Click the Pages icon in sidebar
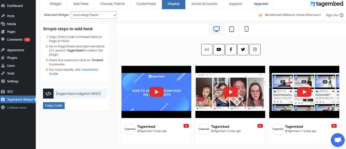346x149 pixels. coord(3,32)
